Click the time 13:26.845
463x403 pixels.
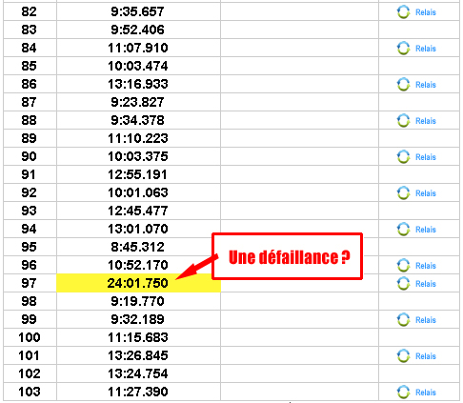click(x=137, y=355)
